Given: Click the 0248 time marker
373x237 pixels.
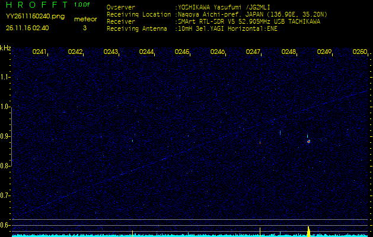Looking at the screenshot, I should [x=289, y=52].
